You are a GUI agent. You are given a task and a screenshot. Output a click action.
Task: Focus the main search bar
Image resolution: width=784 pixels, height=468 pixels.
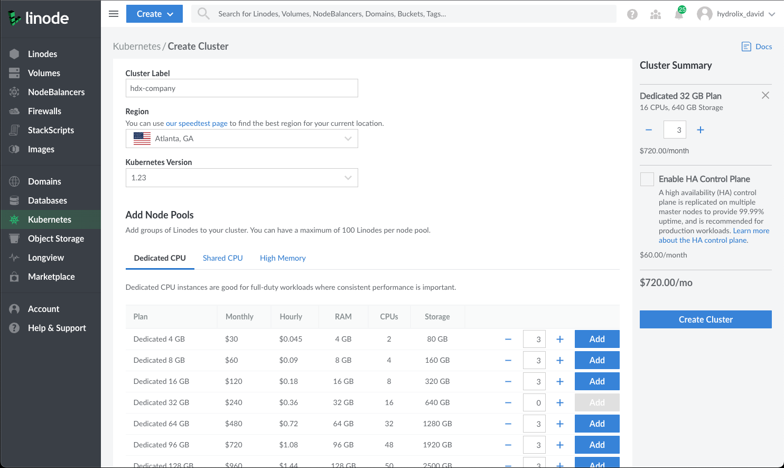[404, 14]
